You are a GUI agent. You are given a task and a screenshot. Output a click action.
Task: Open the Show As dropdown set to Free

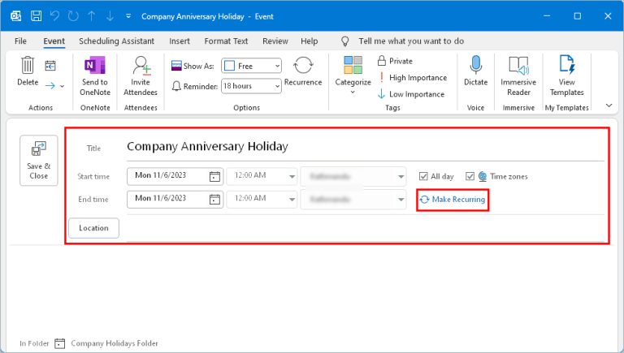pos(251,66)
